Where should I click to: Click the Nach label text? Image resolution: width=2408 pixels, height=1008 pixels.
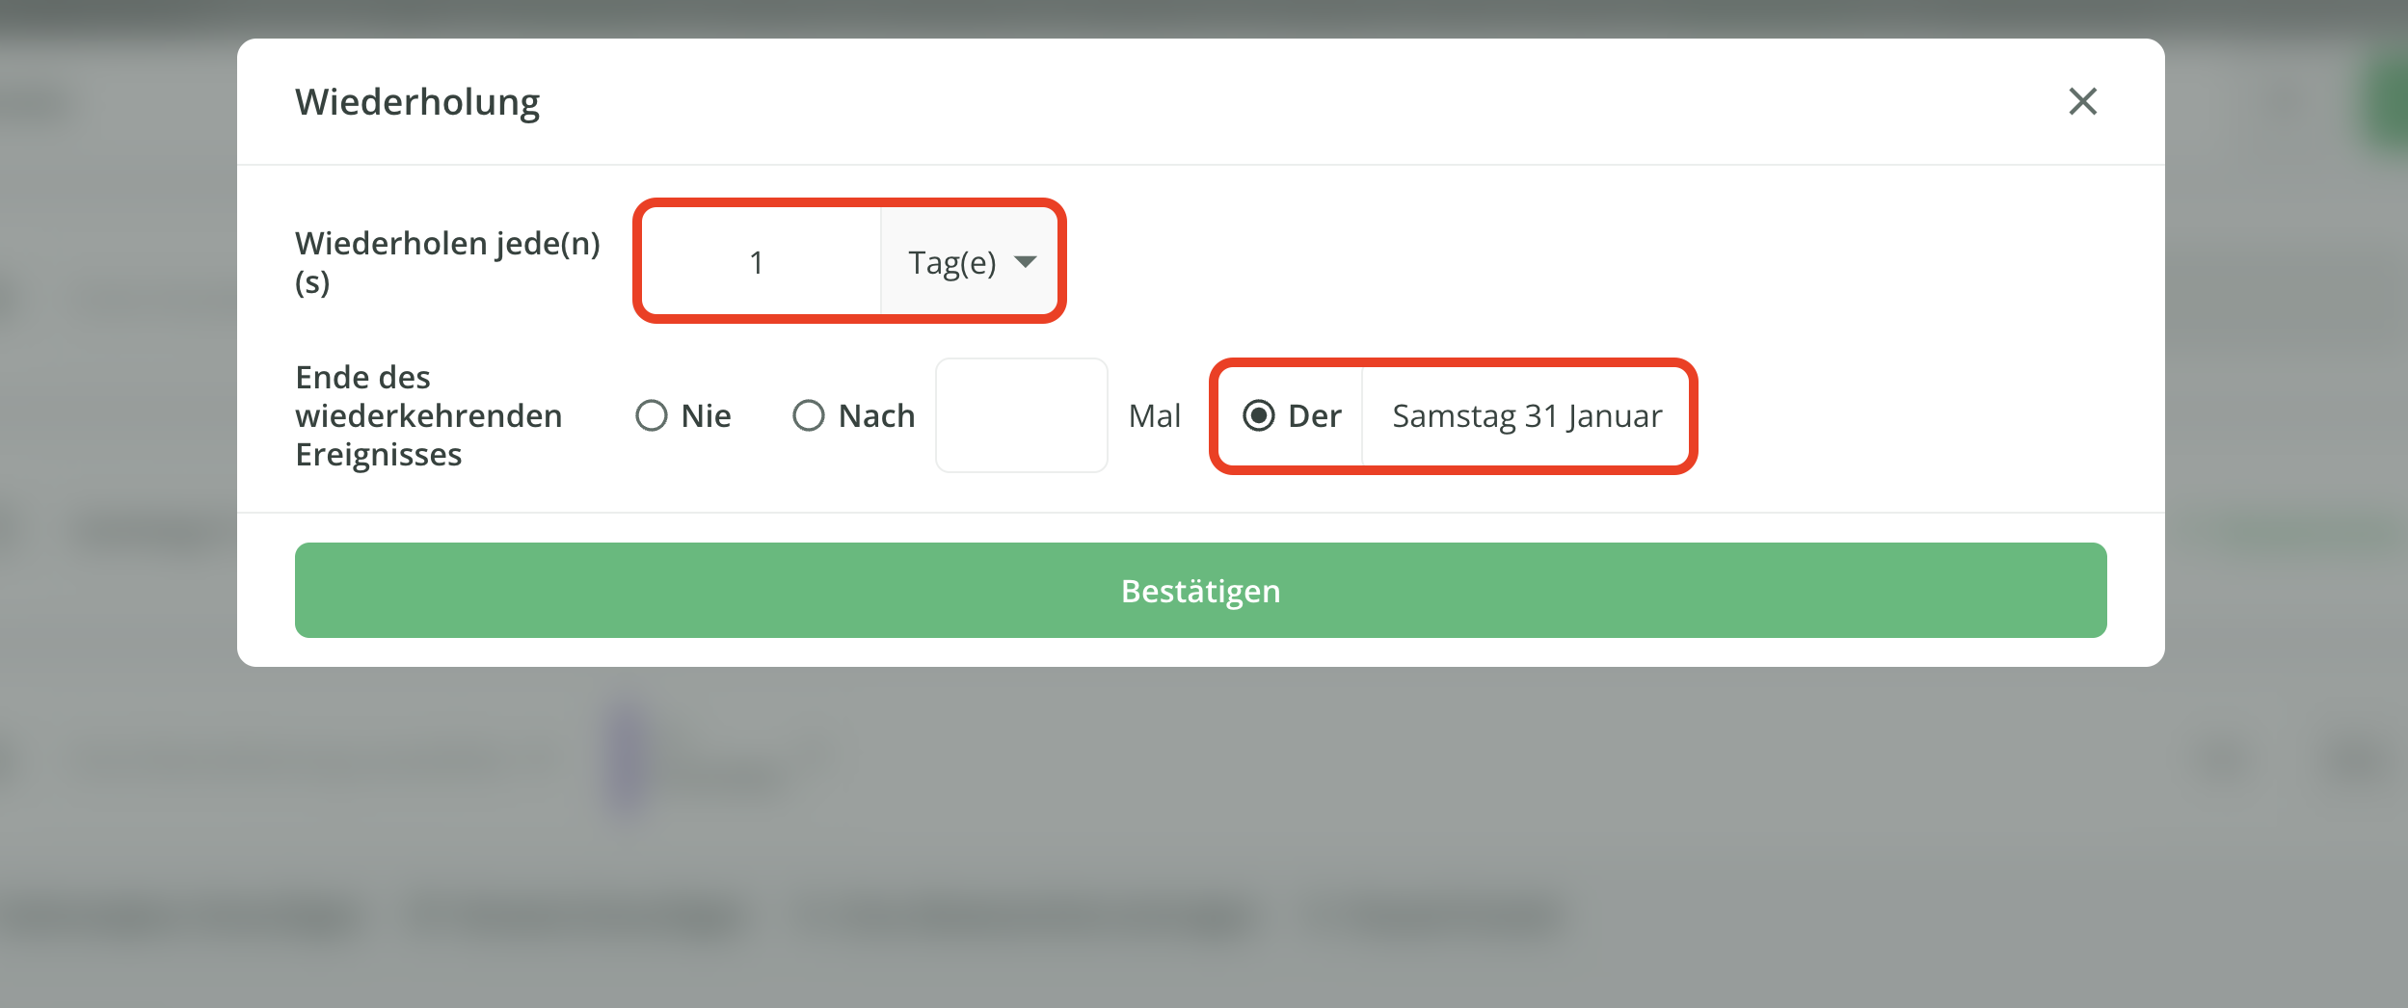point(876,415)
